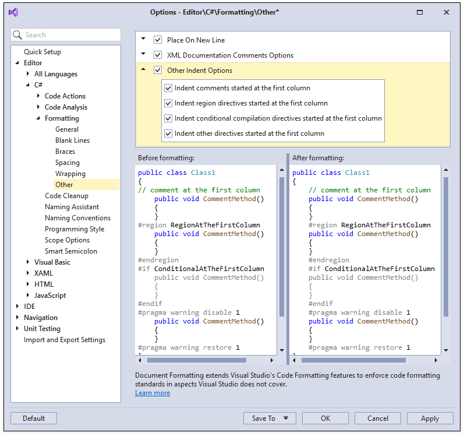The height and width of the screenshot is (436, 464).
Task: Click the Default button
Action: pos(34,418)
